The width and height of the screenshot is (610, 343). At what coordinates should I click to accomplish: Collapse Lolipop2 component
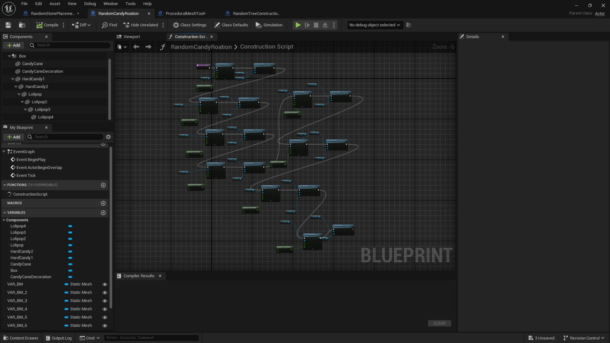[x=22, y=102]
